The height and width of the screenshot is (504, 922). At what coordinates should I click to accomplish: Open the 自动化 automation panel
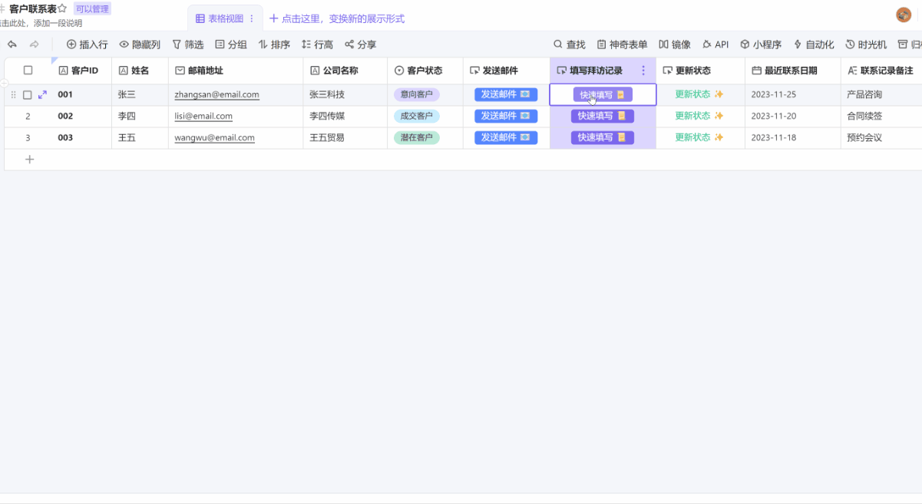coord(814,44)
